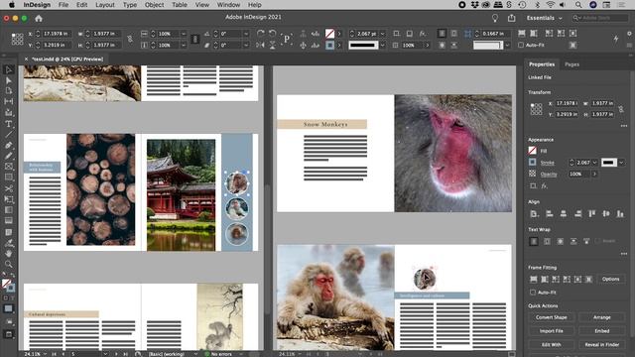Toggle constrain proportions link in the Properties Transform

621,109
